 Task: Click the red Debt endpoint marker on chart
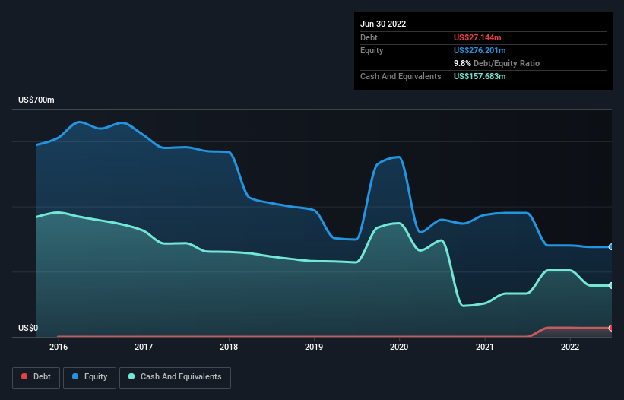tap(611, 328)
